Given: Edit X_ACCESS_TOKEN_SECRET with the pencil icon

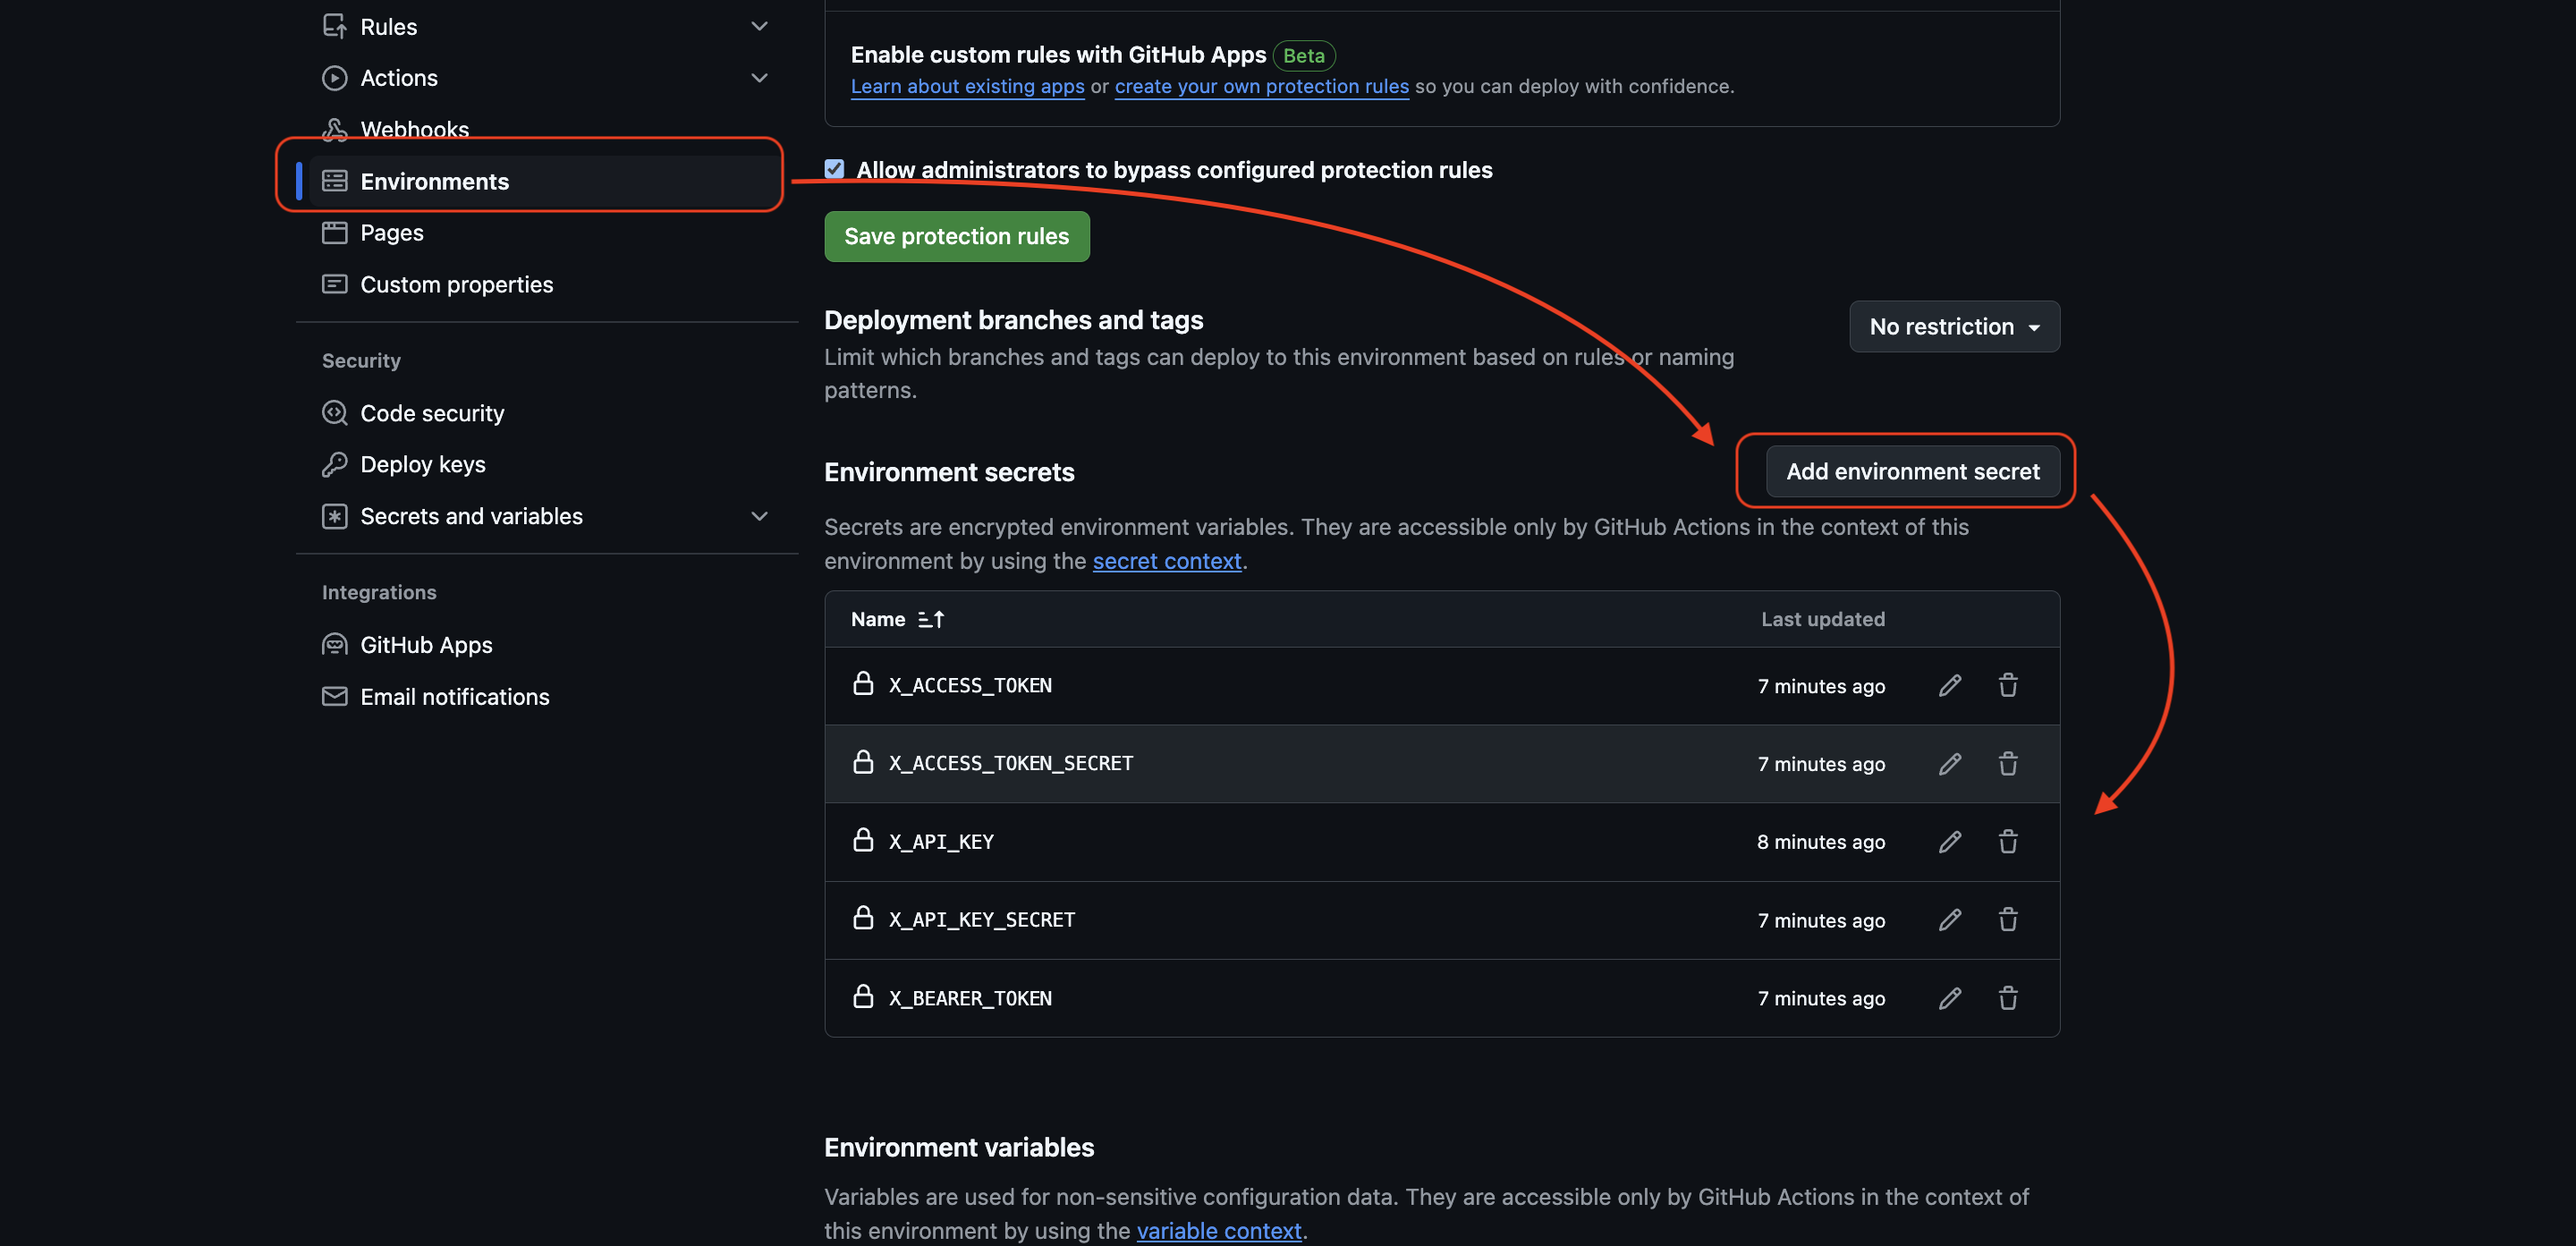Looking at the screenshot, I should point(1949,763).
